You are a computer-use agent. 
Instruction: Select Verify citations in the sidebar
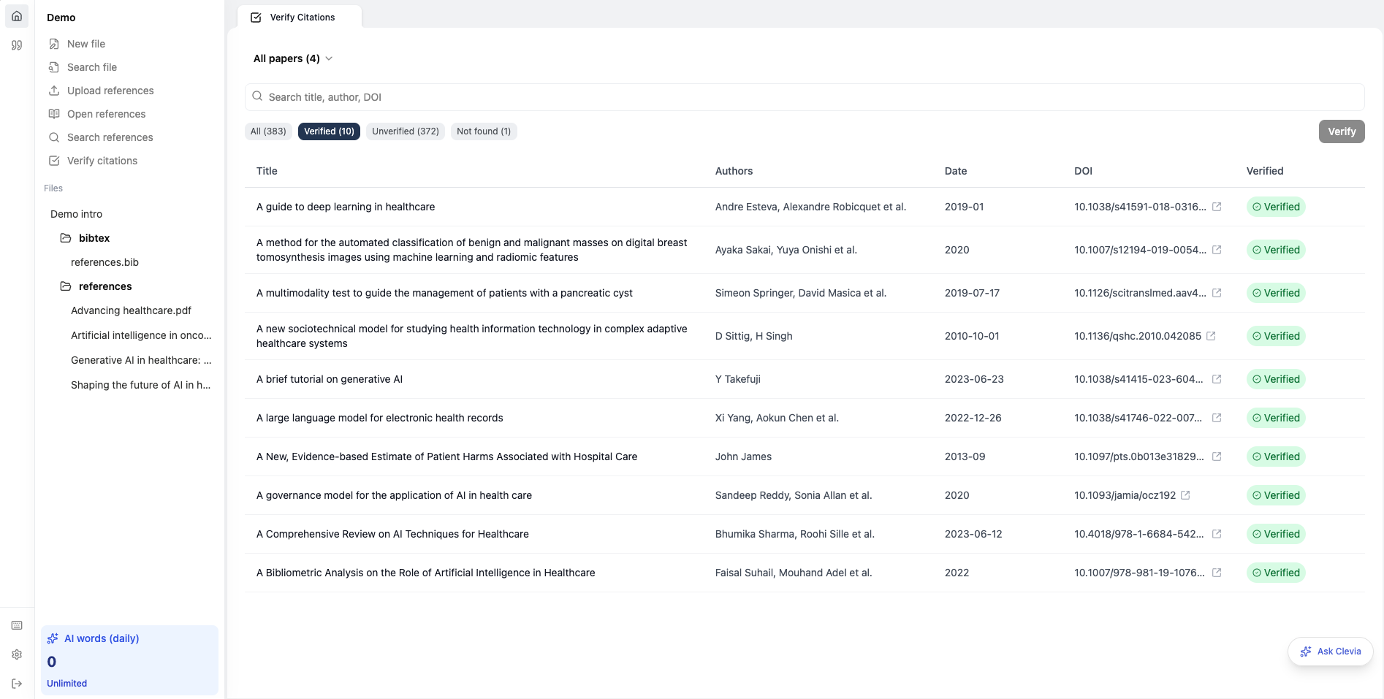[x=102, y=160]
